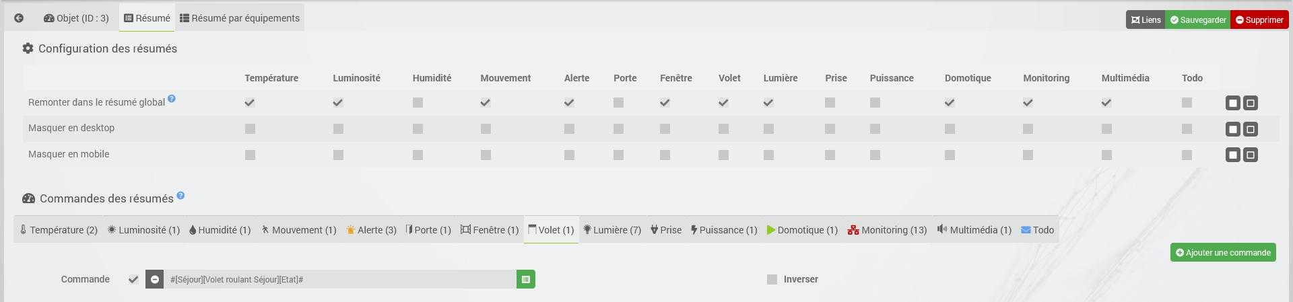Click help icon beside Commandes des résumés

tap(180, 196)
